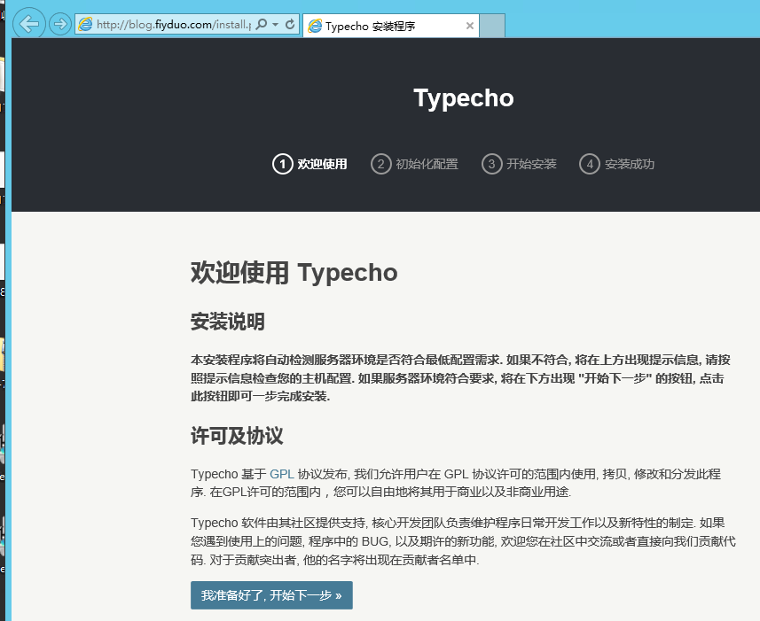Select step 4 安装成功
The image size is (760, 621).
point(616,164)
